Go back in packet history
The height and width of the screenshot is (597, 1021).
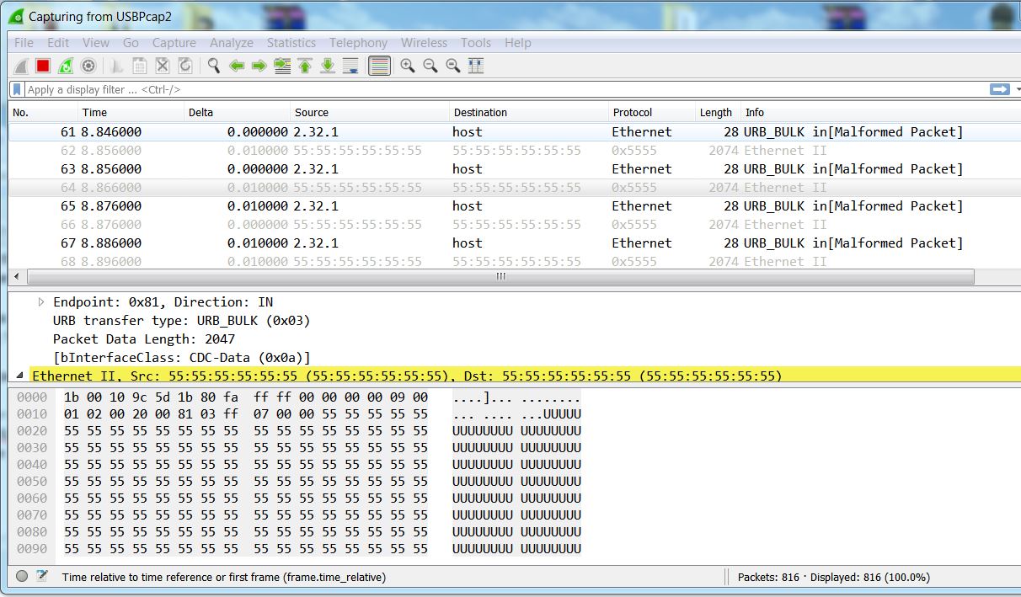pos(237,66)
